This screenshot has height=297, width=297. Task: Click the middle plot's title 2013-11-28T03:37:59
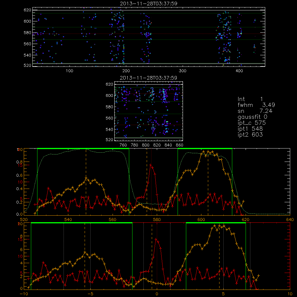coord(148,78)
